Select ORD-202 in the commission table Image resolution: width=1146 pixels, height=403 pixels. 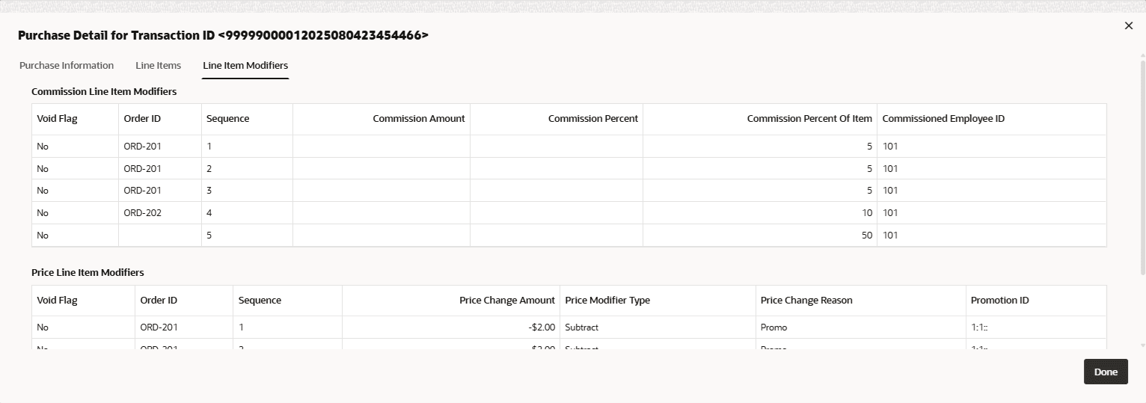point(142,212)
